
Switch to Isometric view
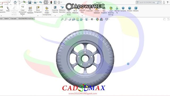[x=123, y=9]
